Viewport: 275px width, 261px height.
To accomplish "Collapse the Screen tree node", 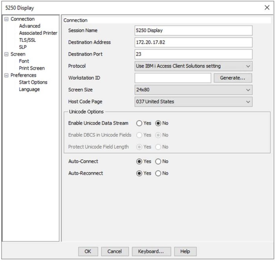I will click(6, 54).
